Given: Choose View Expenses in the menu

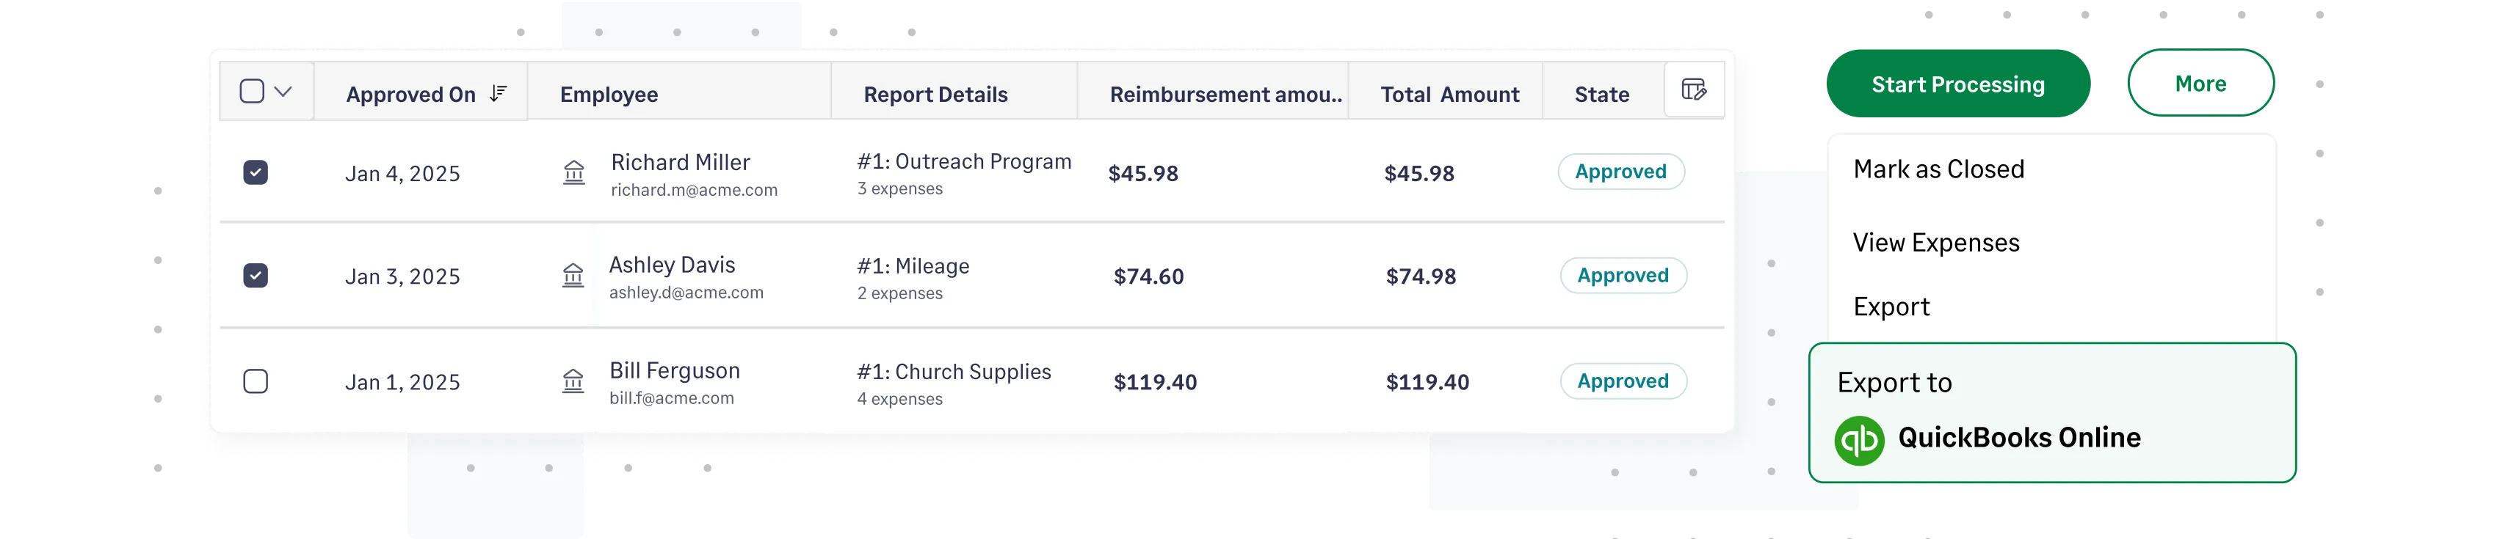Looking at the screenshot, I should click(x=1936, y=242).
